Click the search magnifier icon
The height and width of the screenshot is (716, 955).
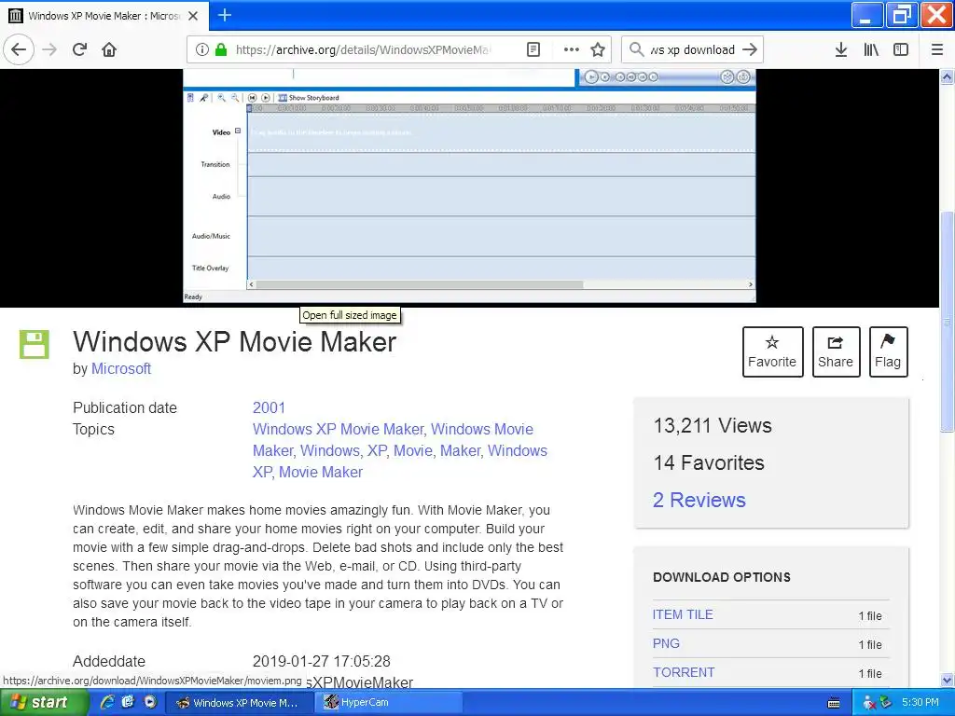[x=636, y=49]
